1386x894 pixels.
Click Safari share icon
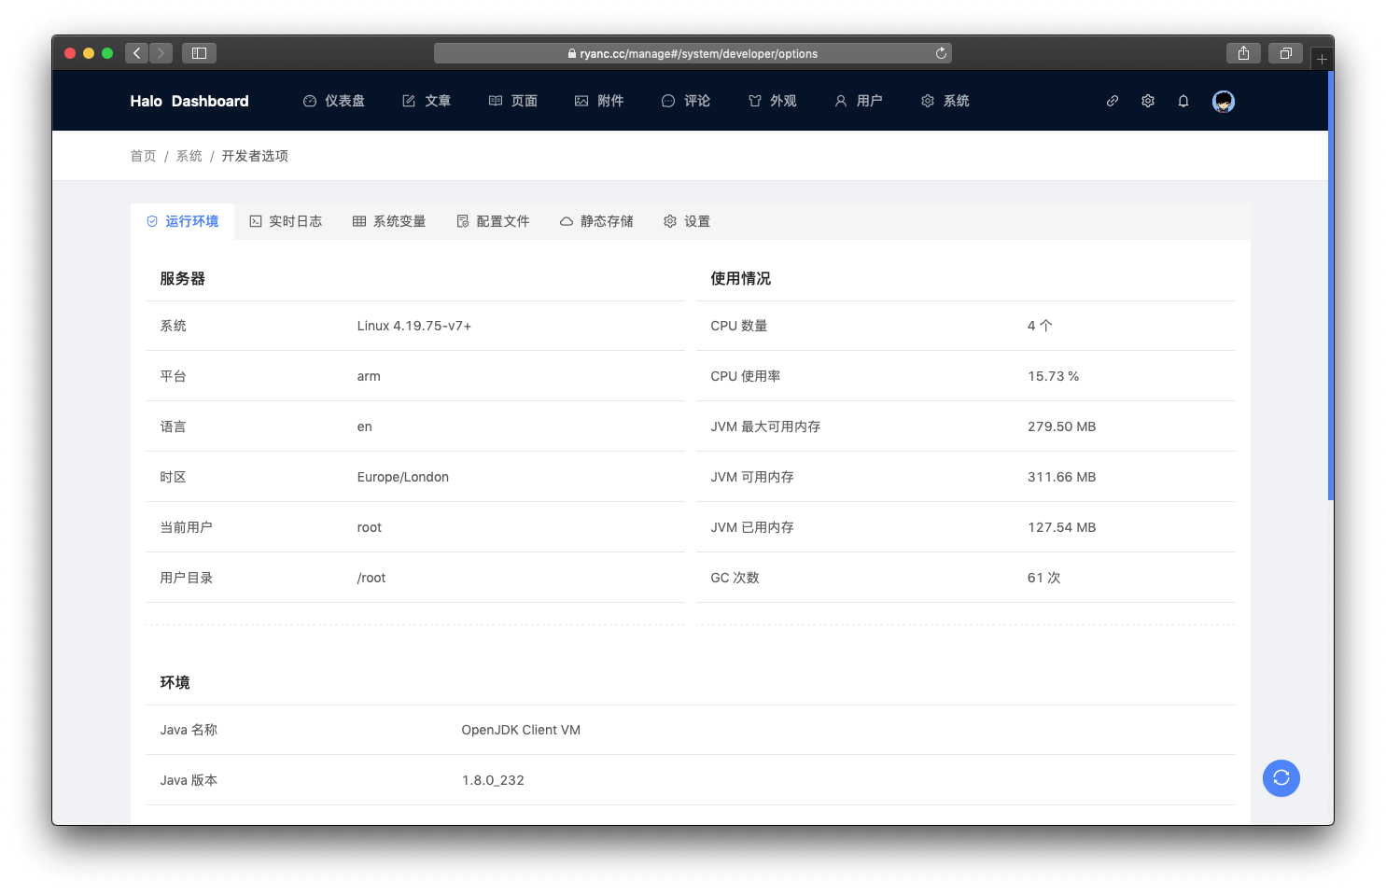click(x=1243, y=53)
